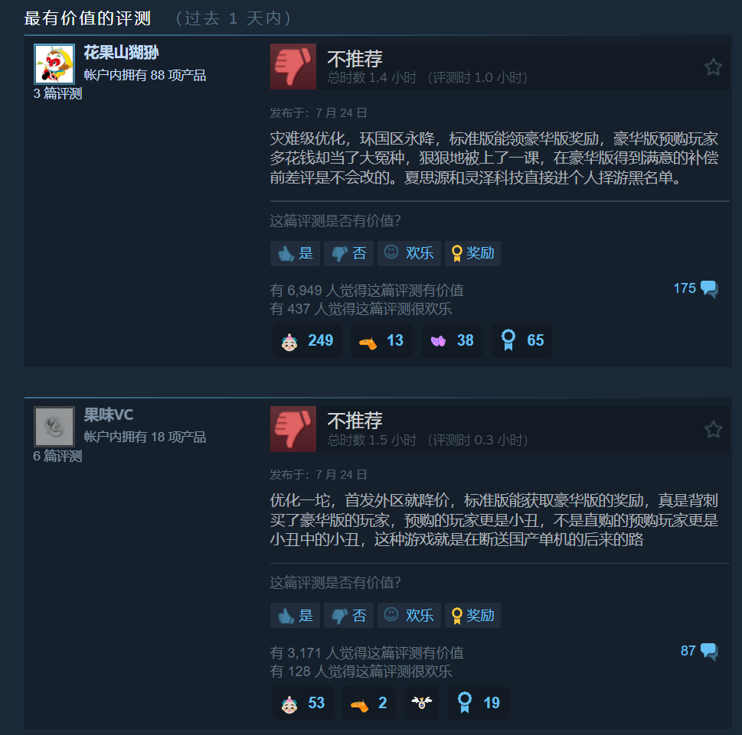The height and width of the screenshot is (735, 742).
Task: Open the 175 comments bubble icon
Action: pos(709,288)
